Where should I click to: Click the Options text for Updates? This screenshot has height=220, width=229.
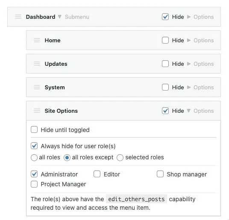204,64
